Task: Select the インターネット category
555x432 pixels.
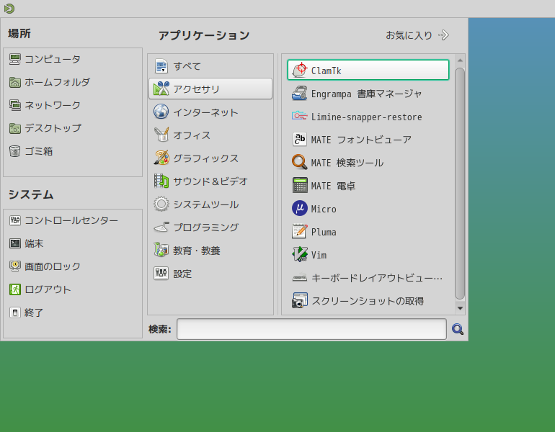Action: tap(210, 112)
